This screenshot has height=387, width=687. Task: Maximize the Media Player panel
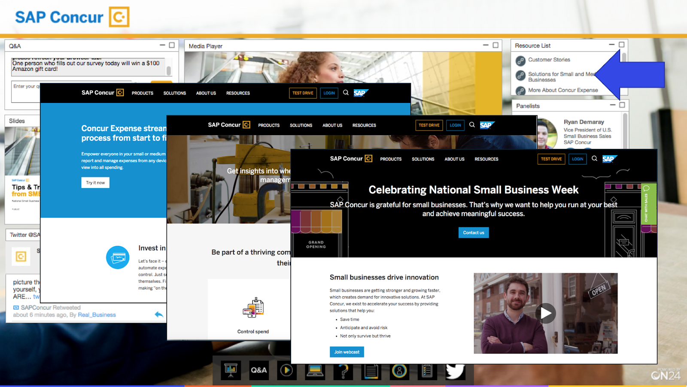coord(495,45)
